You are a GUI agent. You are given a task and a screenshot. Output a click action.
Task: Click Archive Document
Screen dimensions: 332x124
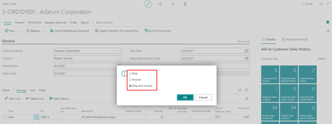tap(158, 31)
